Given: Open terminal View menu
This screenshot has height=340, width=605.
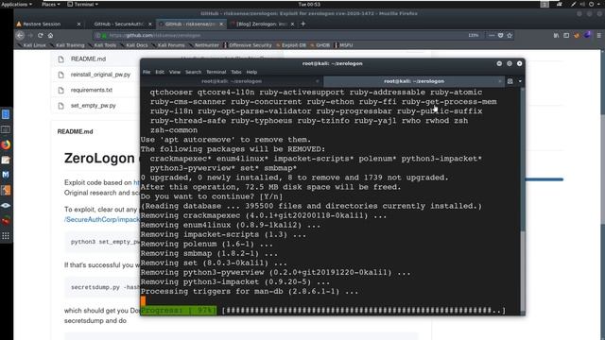Looking at the screenshot, I should [174, 72].
